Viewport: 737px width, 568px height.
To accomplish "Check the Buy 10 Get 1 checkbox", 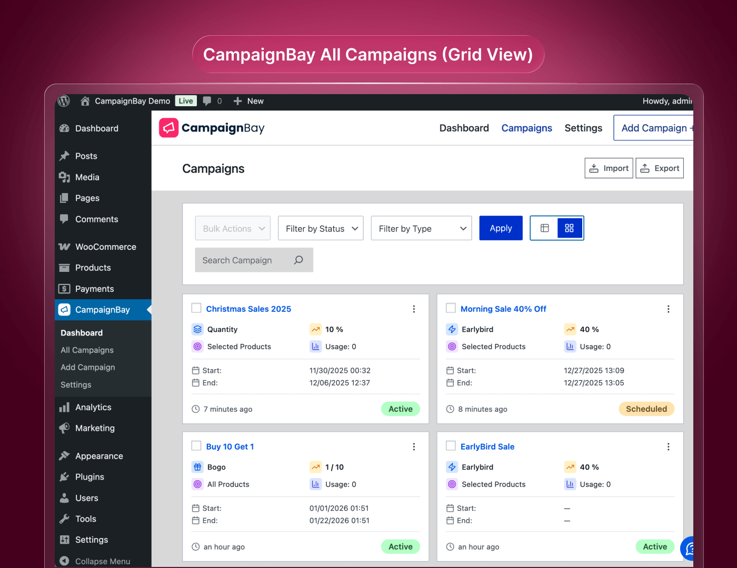I will (196, 446).
